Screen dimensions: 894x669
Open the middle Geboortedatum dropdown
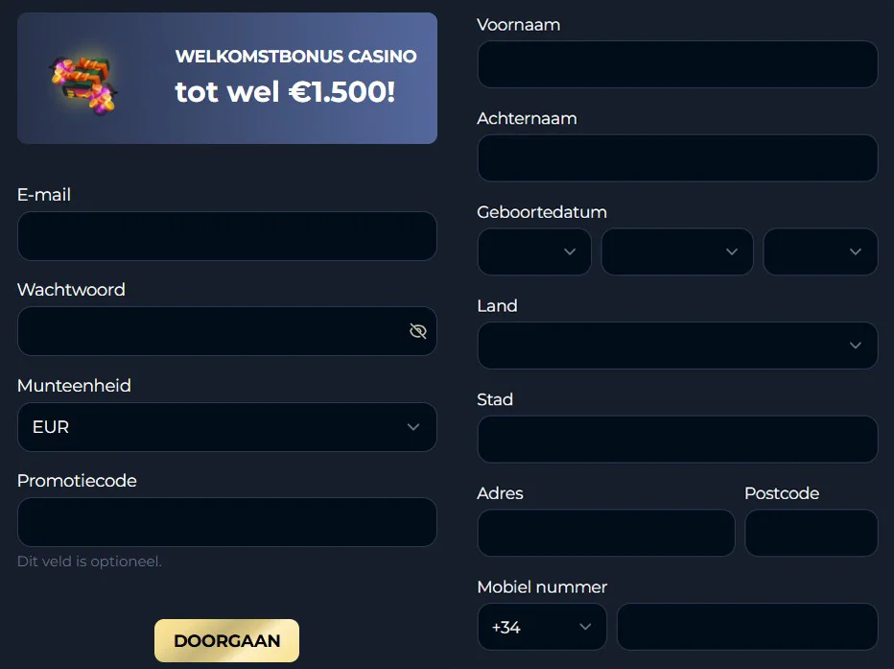tap(676, 251)
